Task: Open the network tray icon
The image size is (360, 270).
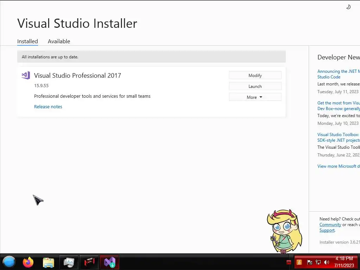Action: point(318,262)
